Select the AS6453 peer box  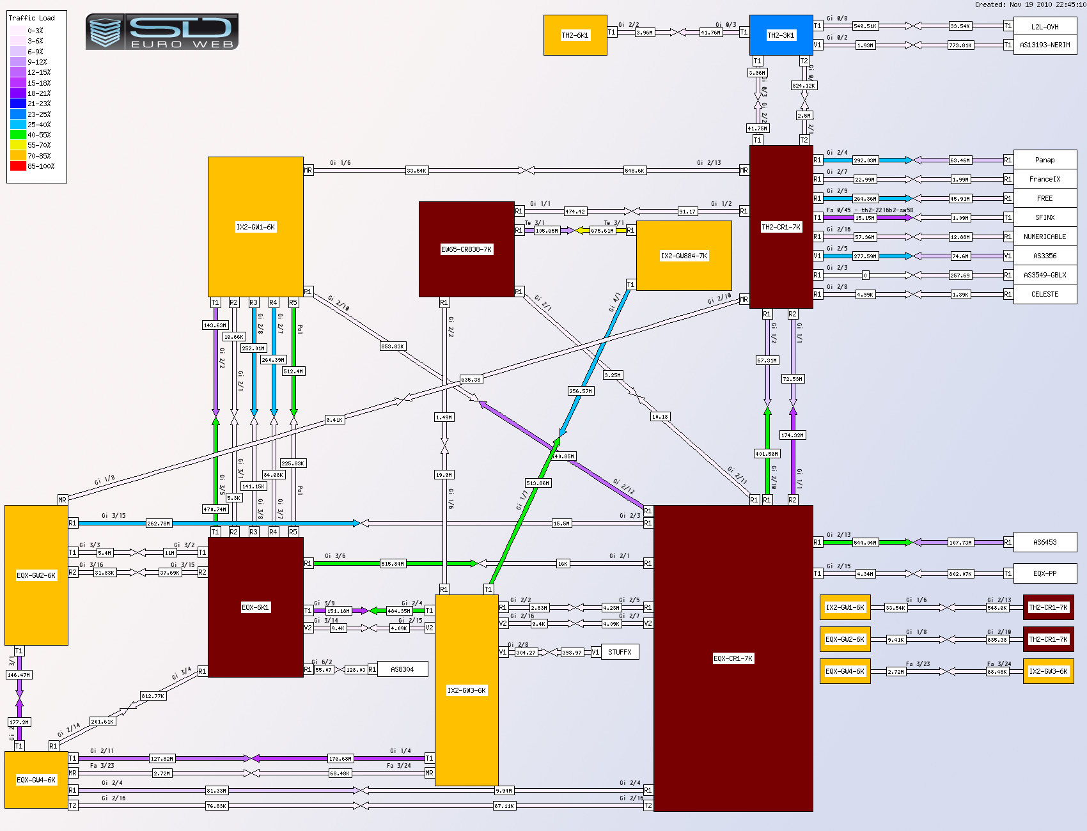coord(1045,542)
